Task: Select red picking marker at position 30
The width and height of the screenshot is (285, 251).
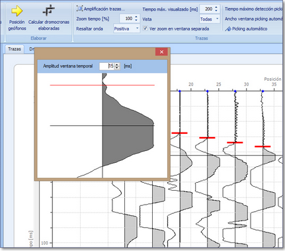Action: 235,142
